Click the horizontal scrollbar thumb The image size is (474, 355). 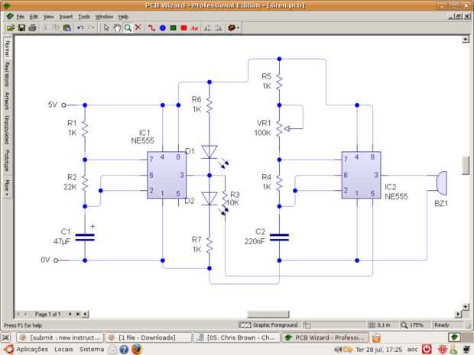point(268,315)
